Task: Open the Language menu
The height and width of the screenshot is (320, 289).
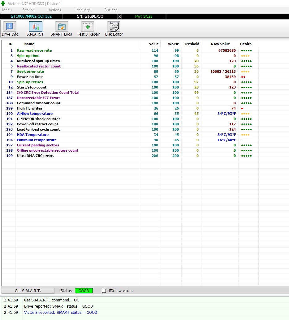Action: pos(83,10)
